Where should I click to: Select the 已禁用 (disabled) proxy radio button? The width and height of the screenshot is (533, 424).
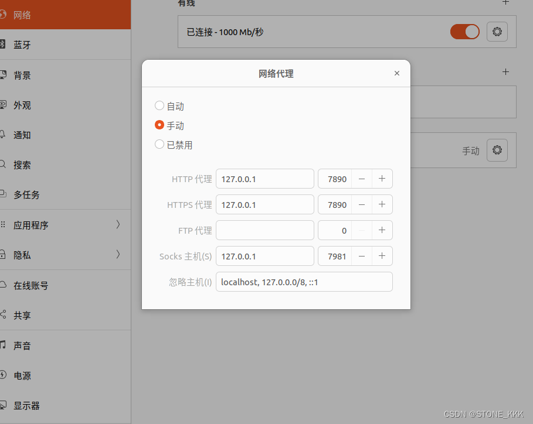[159, 144]
